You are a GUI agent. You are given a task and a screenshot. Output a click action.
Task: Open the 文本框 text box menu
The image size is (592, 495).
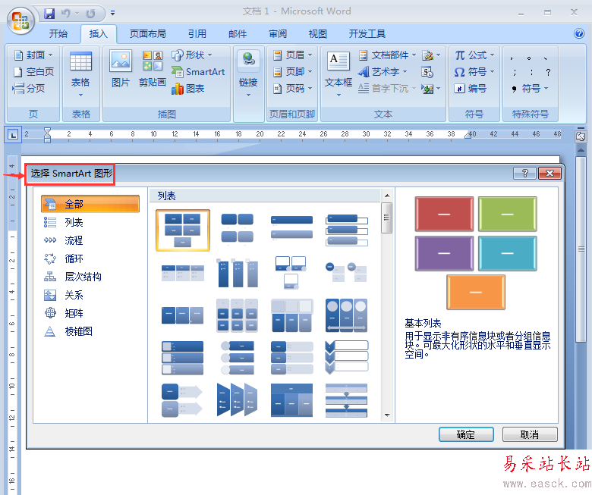pos(339,74)
